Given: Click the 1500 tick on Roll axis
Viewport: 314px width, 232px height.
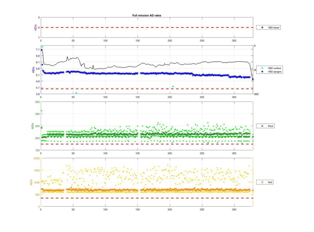Looking at the screenshot, I should click(x=37, y=170).
